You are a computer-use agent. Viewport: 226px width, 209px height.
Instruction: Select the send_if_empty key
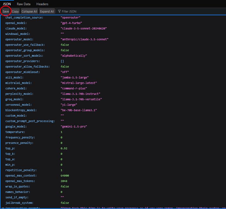tap(17, 198)
